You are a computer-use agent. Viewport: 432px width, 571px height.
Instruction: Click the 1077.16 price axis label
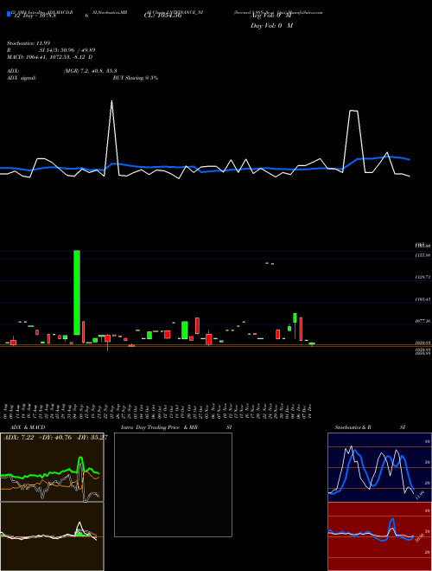coord(422,321)
